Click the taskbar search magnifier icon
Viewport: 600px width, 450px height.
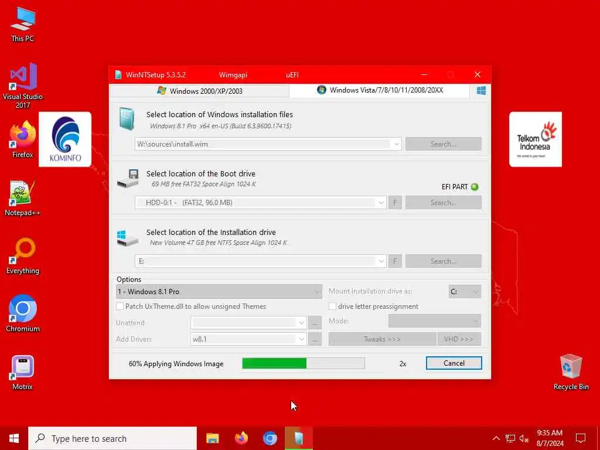tap(40, 438)
